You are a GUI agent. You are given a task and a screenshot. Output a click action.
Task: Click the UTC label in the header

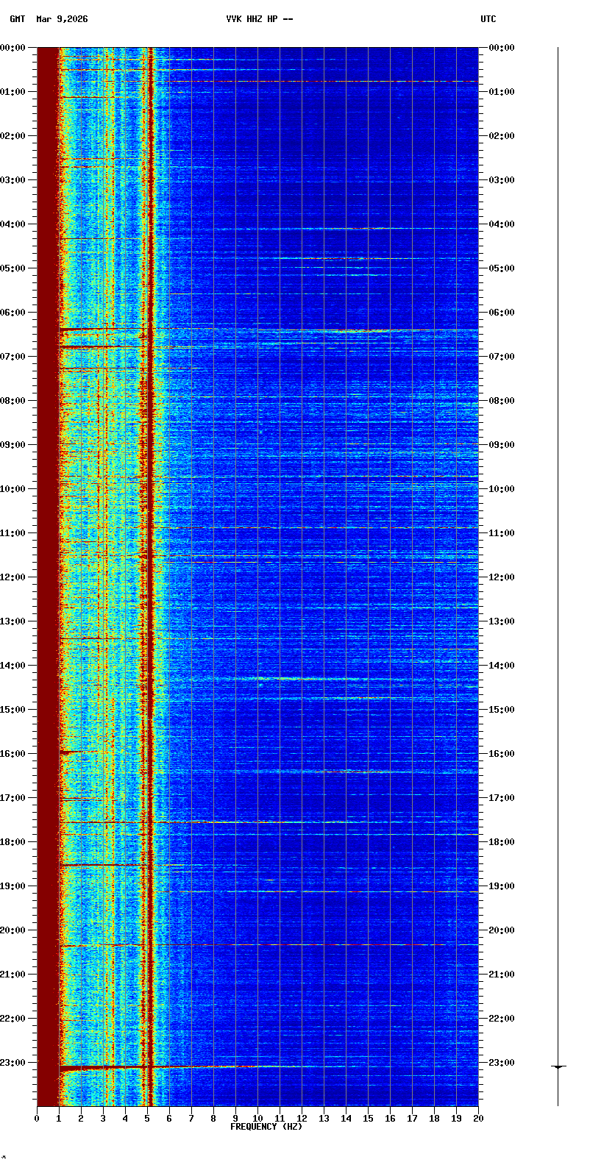click(488, 19)
